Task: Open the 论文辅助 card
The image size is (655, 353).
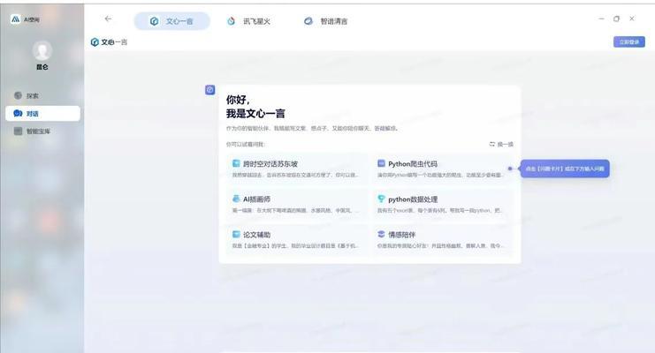Action: [x=297, y=239]
